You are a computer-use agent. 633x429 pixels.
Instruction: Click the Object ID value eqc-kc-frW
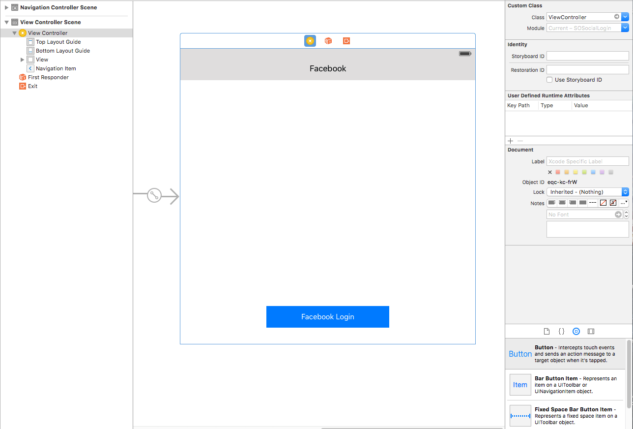click(x=562, y=182)
